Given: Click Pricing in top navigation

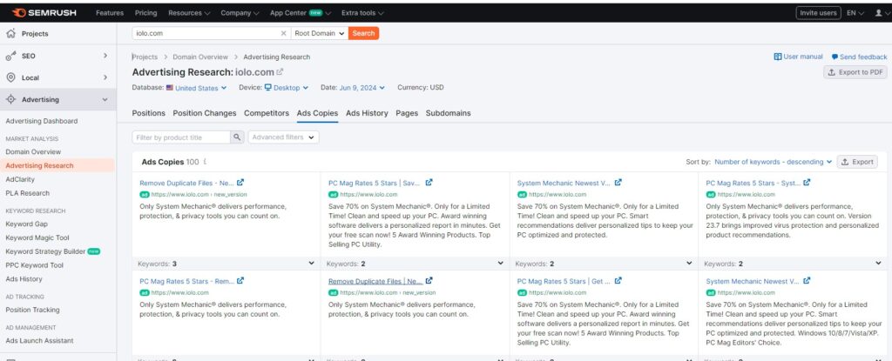Looking at the screenshot, I should (146, 12).
